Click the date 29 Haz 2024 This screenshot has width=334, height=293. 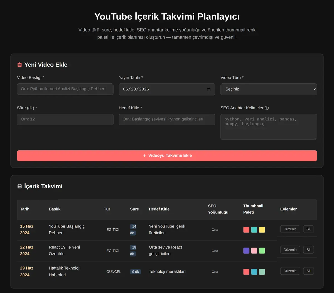27,272
